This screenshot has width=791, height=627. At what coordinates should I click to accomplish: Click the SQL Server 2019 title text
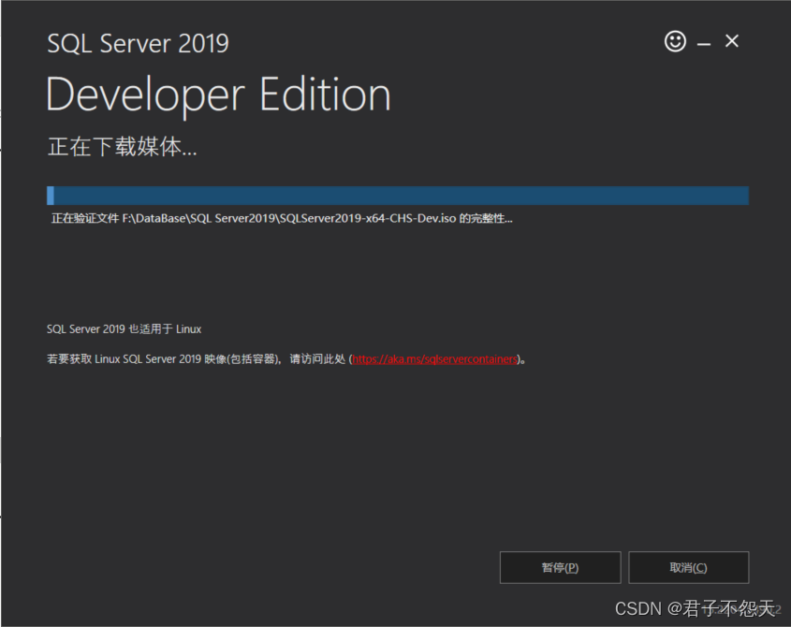138,43
